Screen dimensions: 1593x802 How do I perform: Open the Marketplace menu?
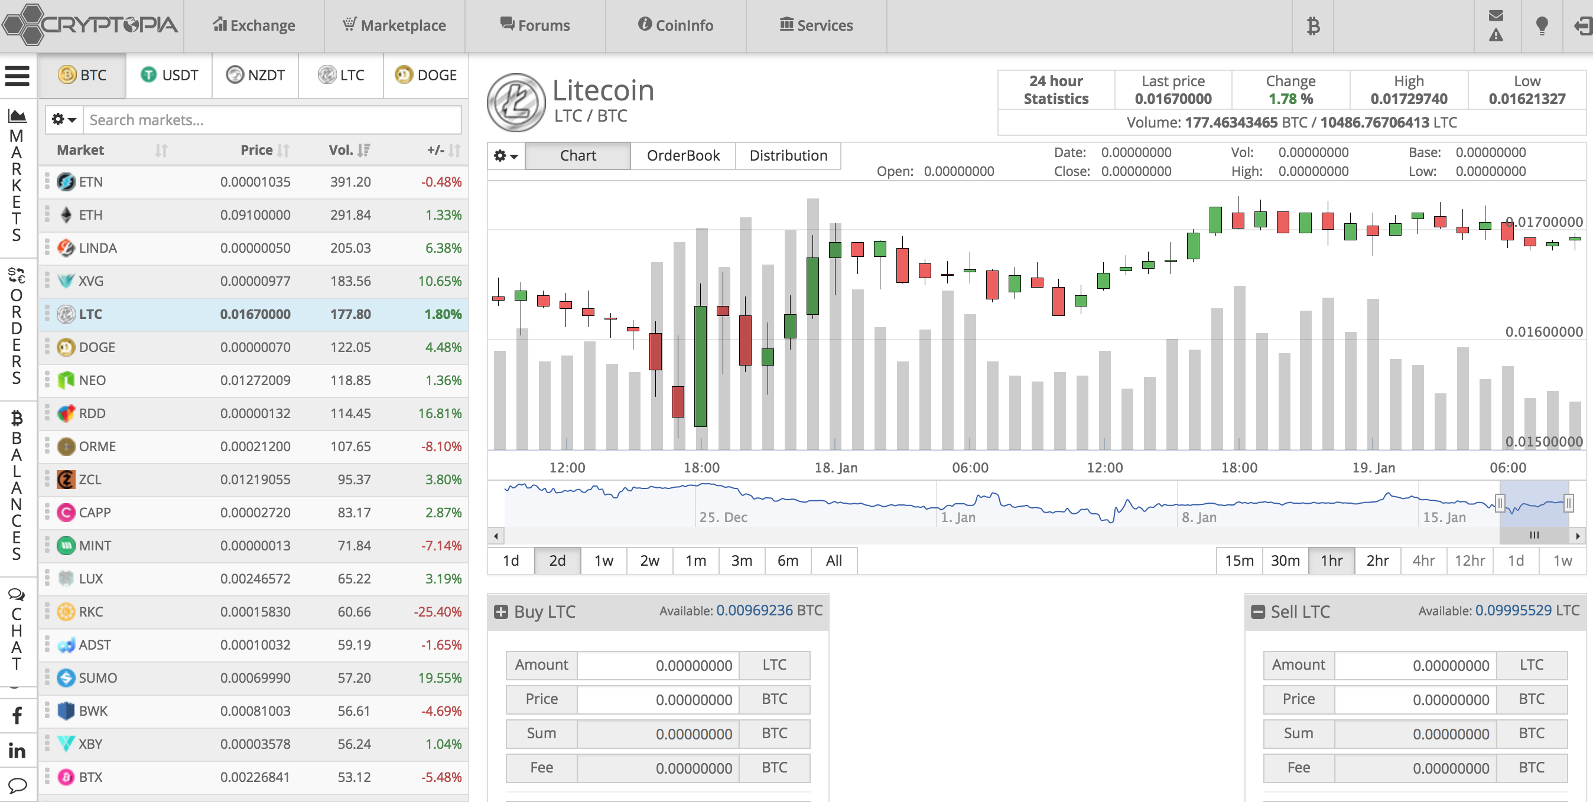tap(395, 25)
